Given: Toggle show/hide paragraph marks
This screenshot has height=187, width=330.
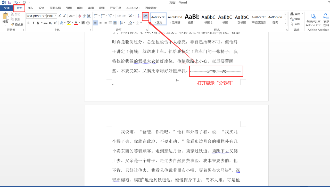Looking at the screenshot, I should point(146,16).
